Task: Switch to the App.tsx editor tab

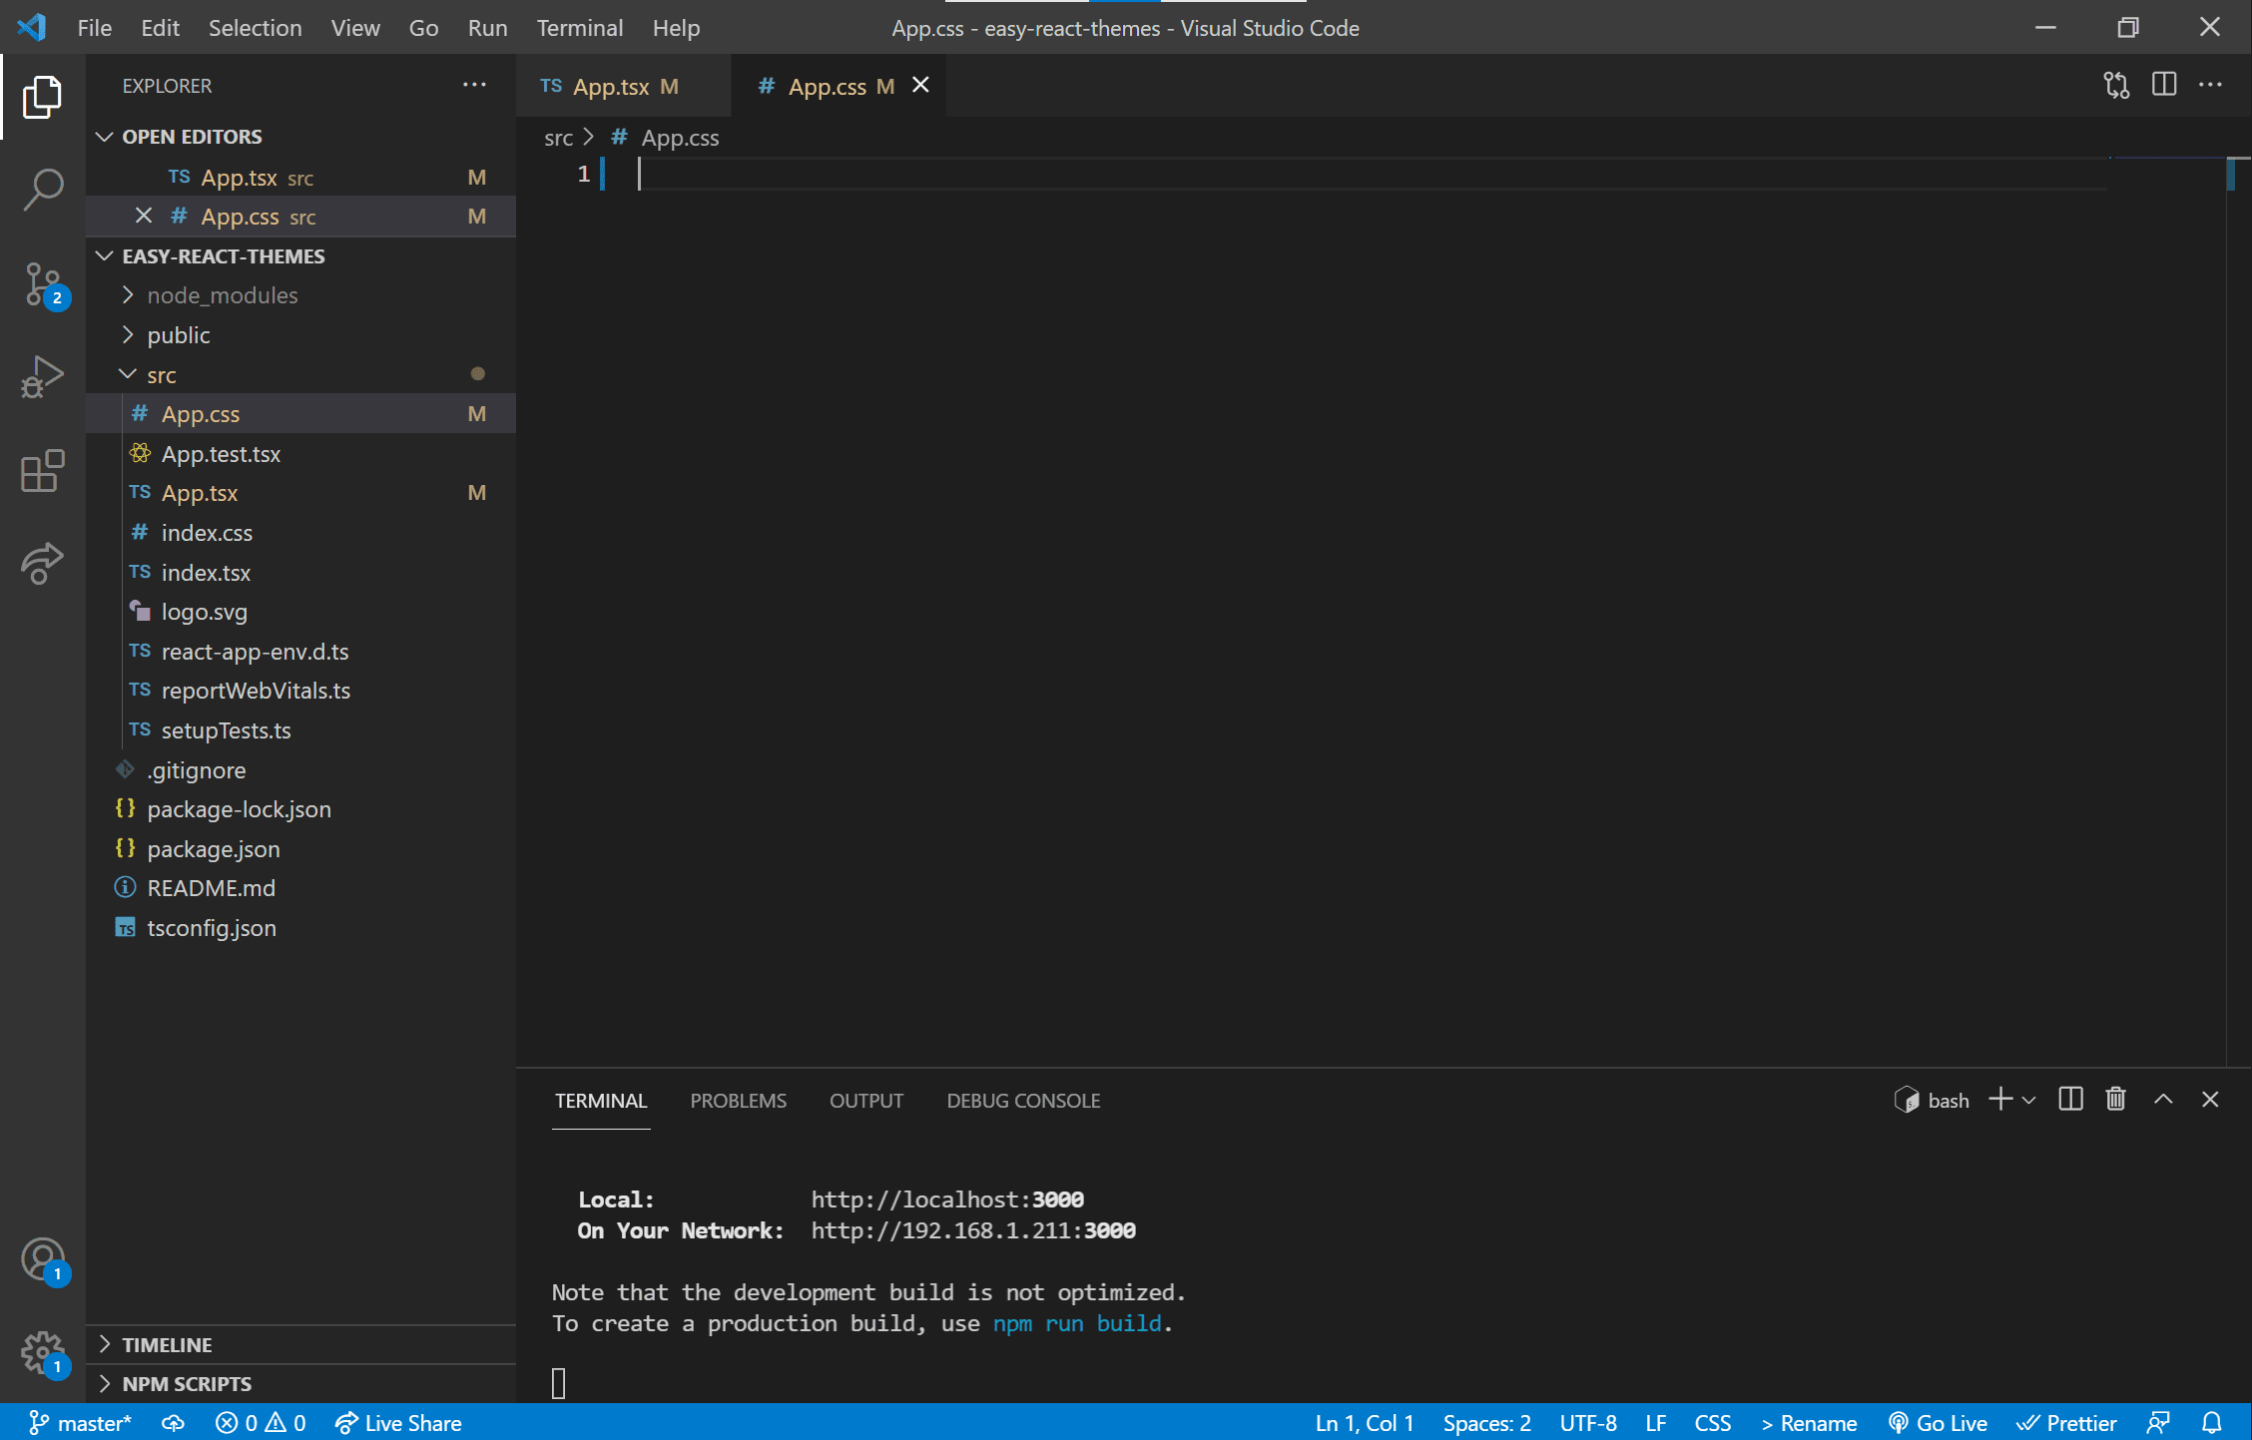Action: pos(623,86)
